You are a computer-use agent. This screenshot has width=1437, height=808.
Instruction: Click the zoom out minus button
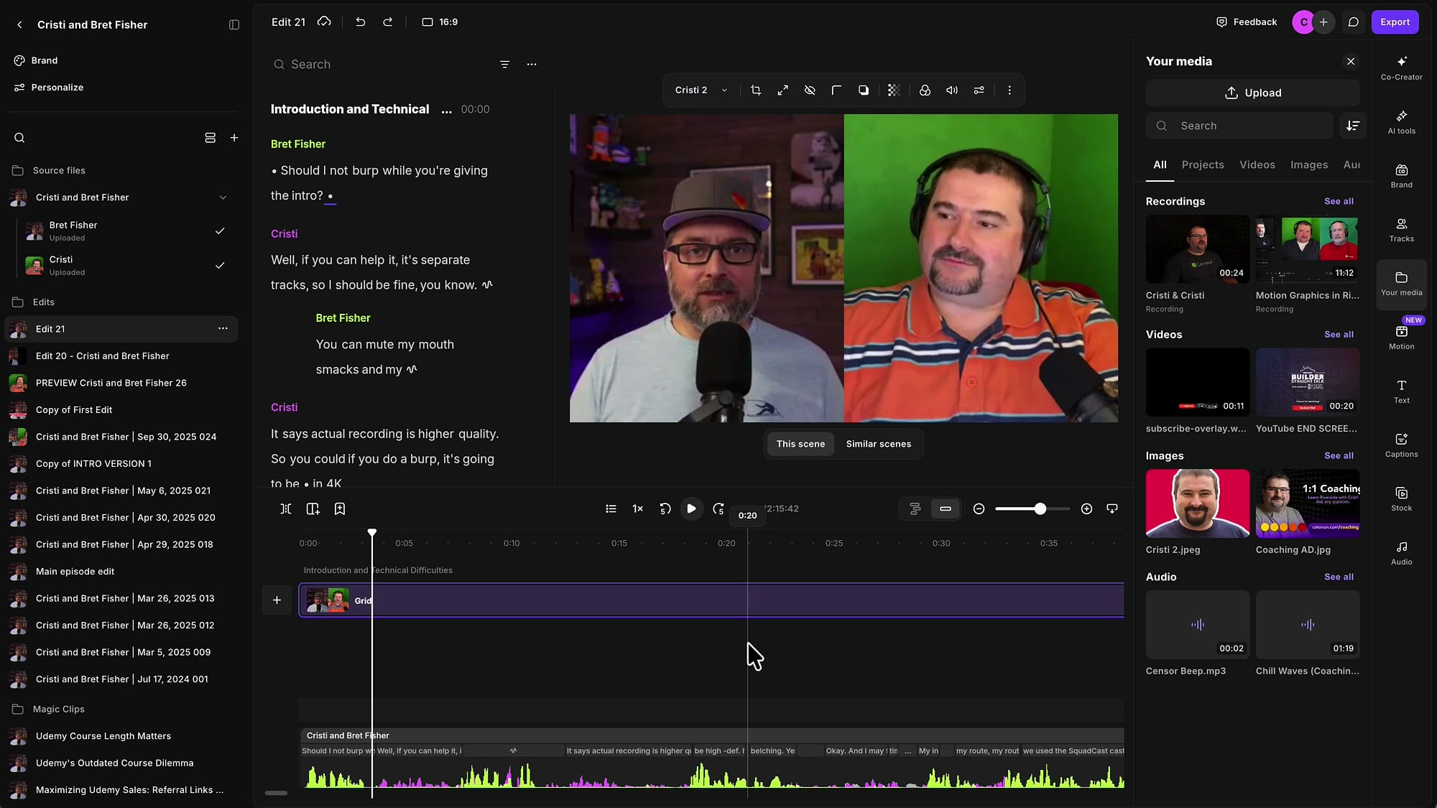point(979,509)
